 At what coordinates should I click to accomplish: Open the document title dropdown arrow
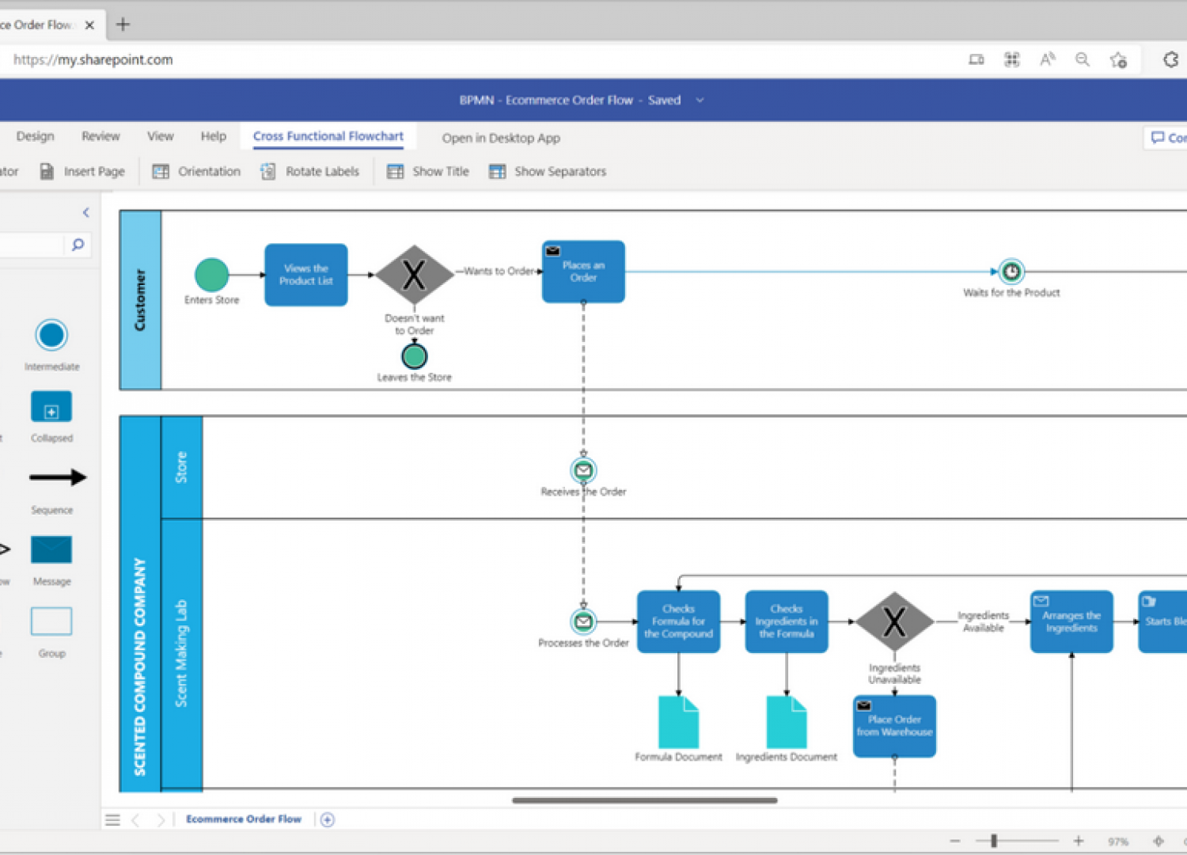pyautogui.click(x=700, y=101)
